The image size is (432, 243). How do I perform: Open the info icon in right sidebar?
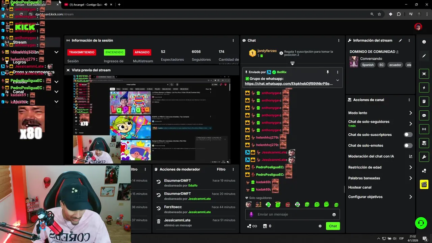pos(424,42)
